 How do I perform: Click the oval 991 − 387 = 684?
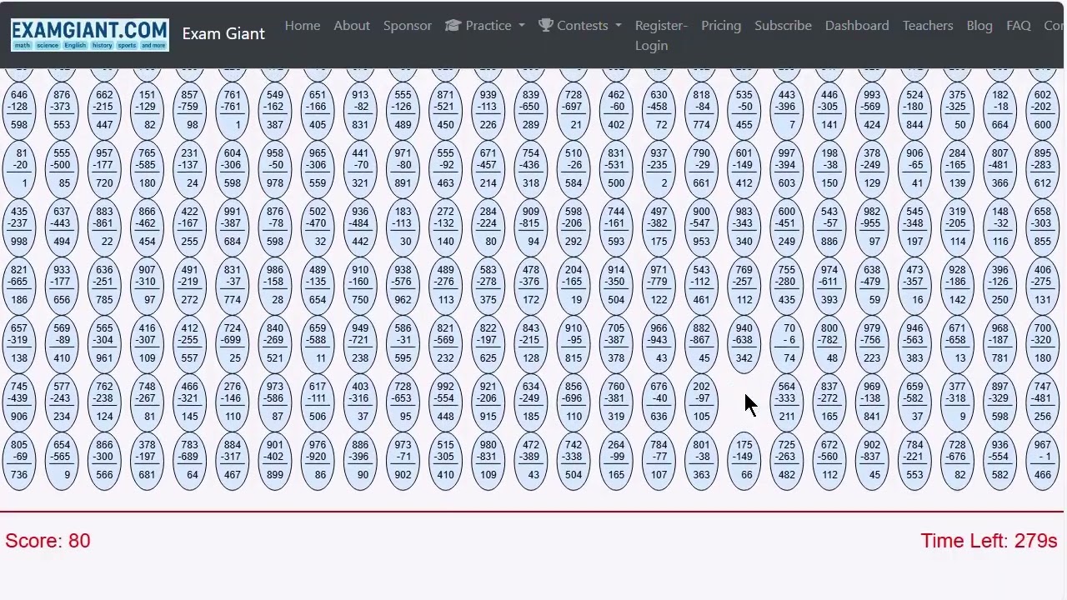(x=233, y=227)
